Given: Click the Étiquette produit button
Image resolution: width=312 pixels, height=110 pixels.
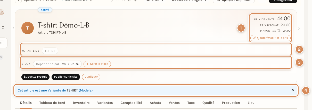Looking at the screenshot, I should pyautogui.click(x=35, y=77).
